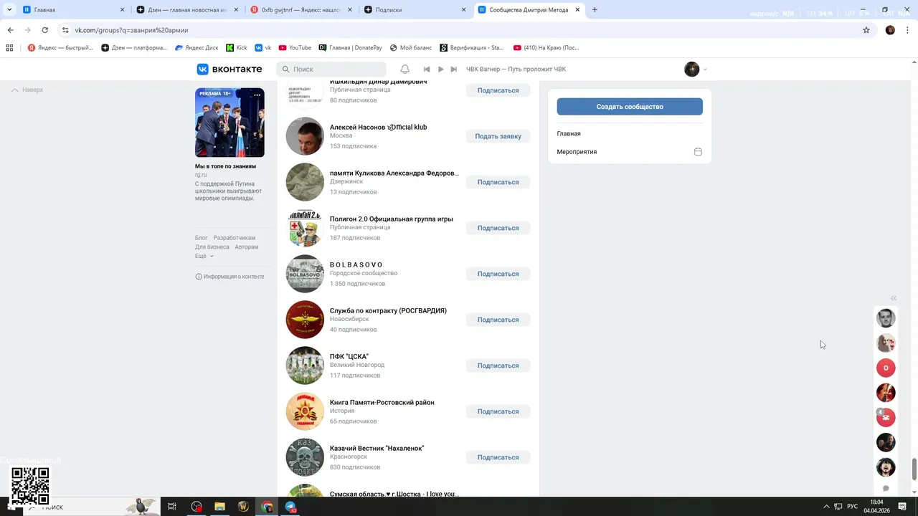Open Яндекс — быстрый bookmark
This screenshot has width=918, height=516.
60,48
